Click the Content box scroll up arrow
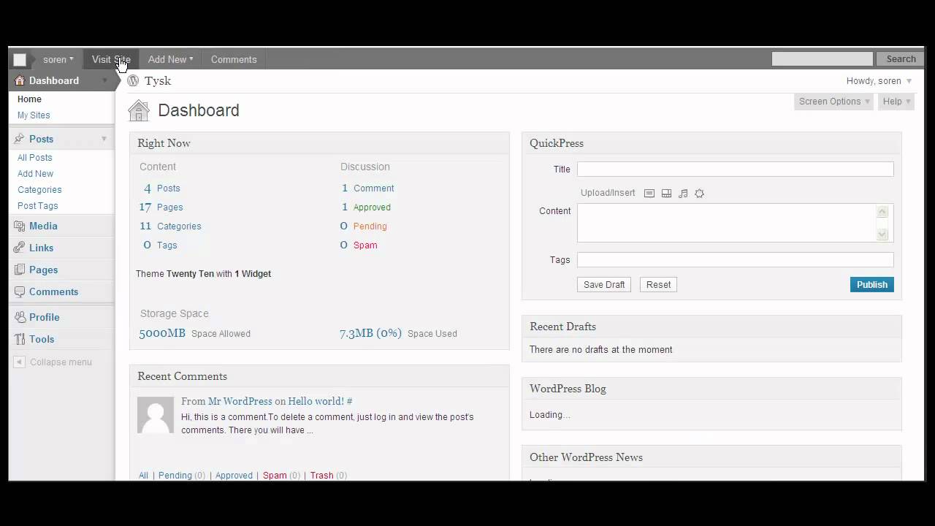The height and width of the screenshot is (526, 935). pos(882,212)
